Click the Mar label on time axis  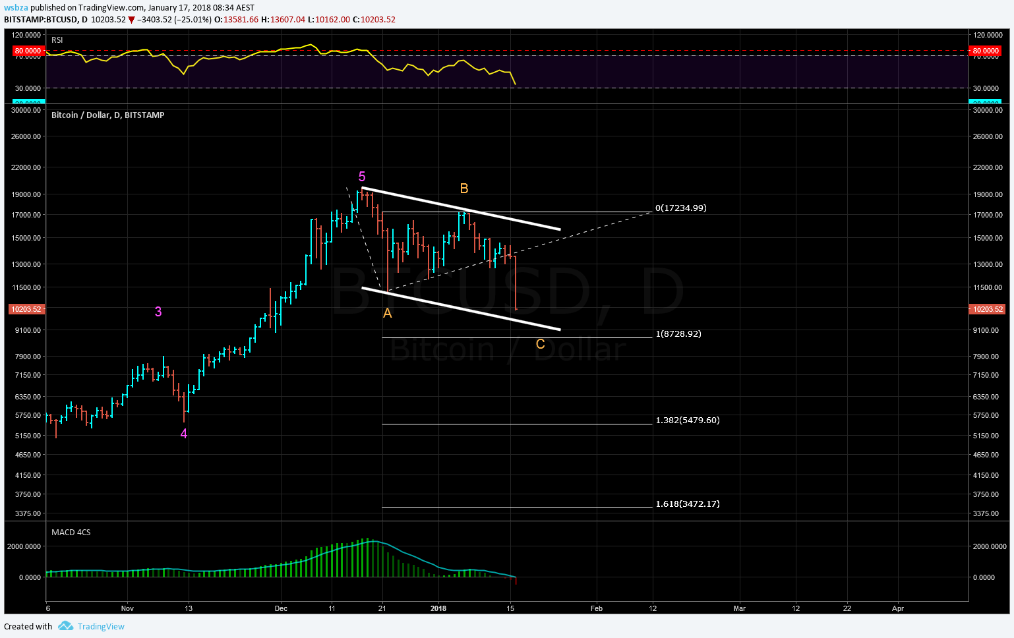pyautogui.click(x=740, y=608)
